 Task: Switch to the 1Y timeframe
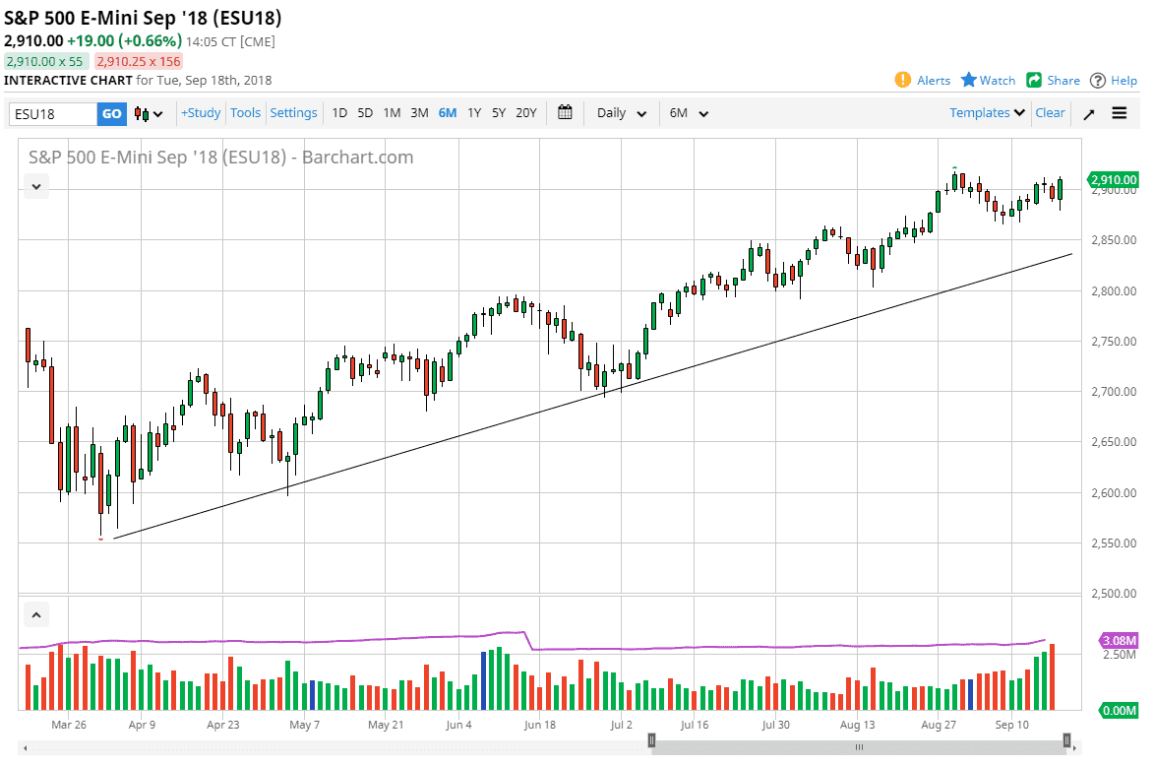pos(473,113)
